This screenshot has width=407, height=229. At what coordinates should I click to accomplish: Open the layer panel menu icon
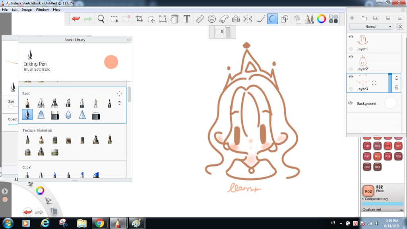coord(400,18)
